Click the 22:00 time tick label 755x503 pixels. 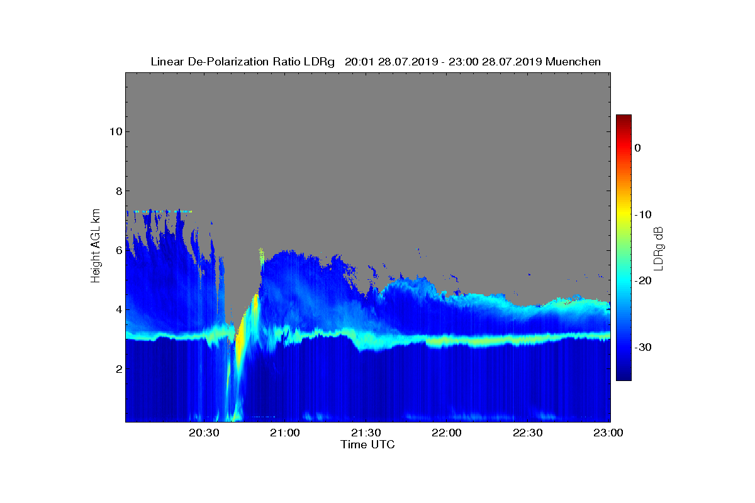coord(447,433)
